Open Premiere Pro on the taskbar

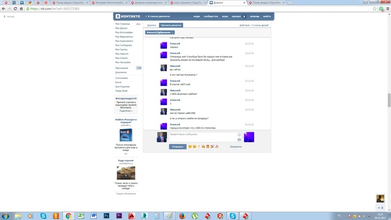click(119, 216)
